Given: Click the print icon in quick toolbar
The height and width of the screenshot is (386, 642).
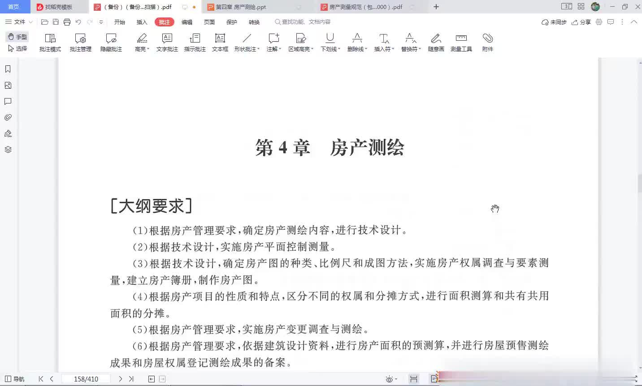Looking at the screenshot, I should [67, 22].
